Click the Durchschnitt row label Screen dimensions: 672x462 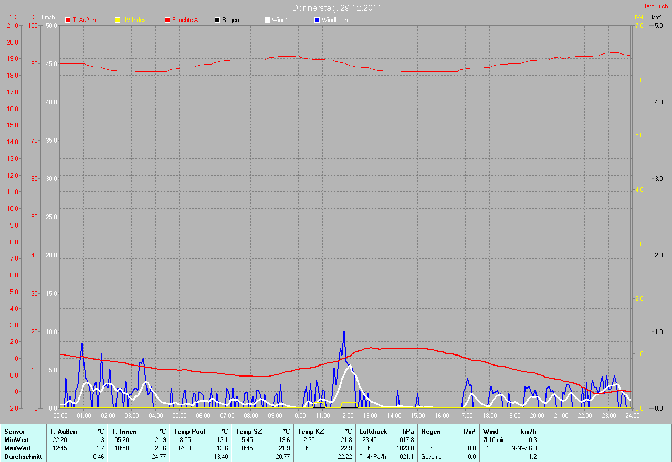coord(23,457)
